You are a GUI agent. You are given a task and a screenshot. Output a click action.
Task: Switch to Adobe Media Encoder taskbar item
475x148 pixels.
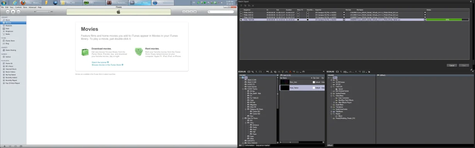[x=117, y=3]
